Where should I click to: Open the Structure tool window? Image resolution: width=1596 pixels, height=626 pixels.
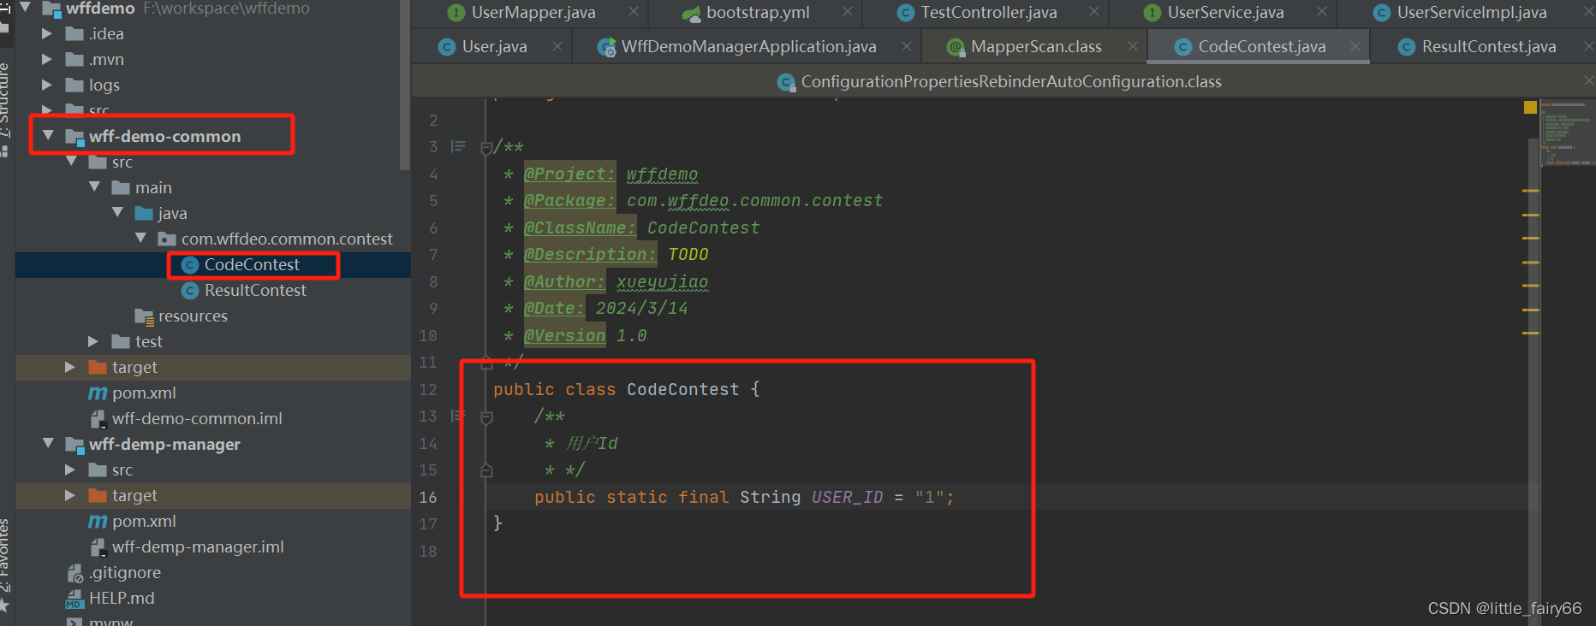coord(4,98)
